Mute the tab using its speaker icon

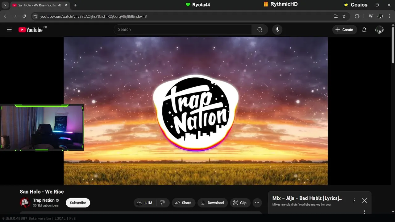(x=60, y=5)
